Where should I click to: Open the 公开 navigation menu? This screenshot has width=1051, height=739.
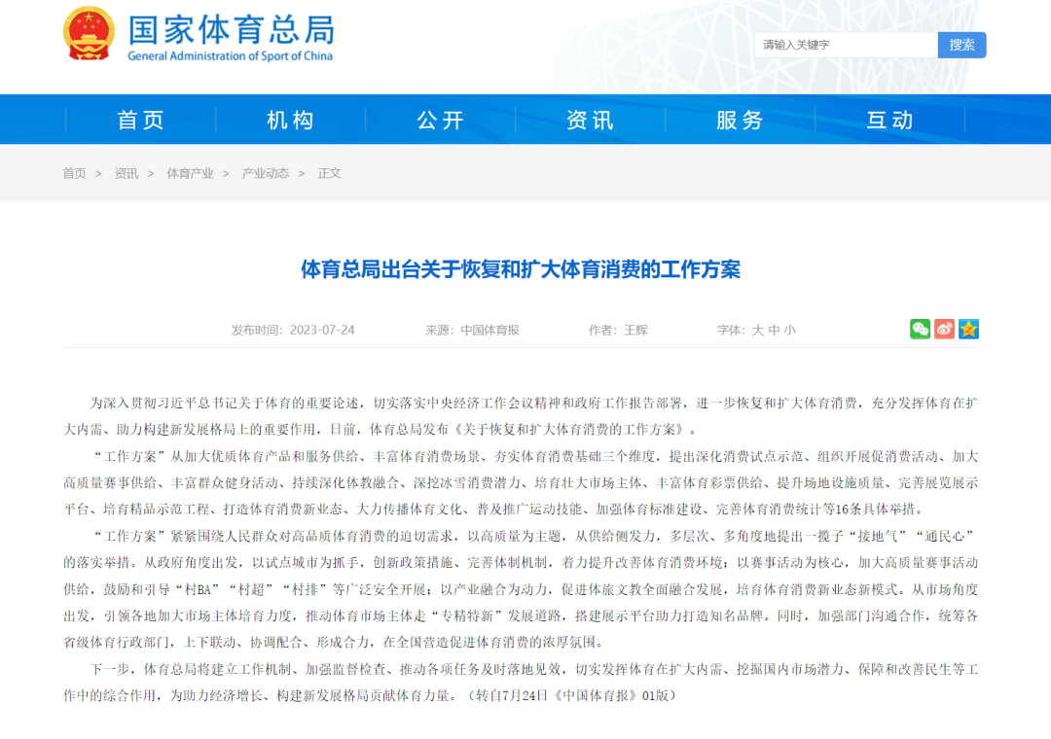point(439,119)
